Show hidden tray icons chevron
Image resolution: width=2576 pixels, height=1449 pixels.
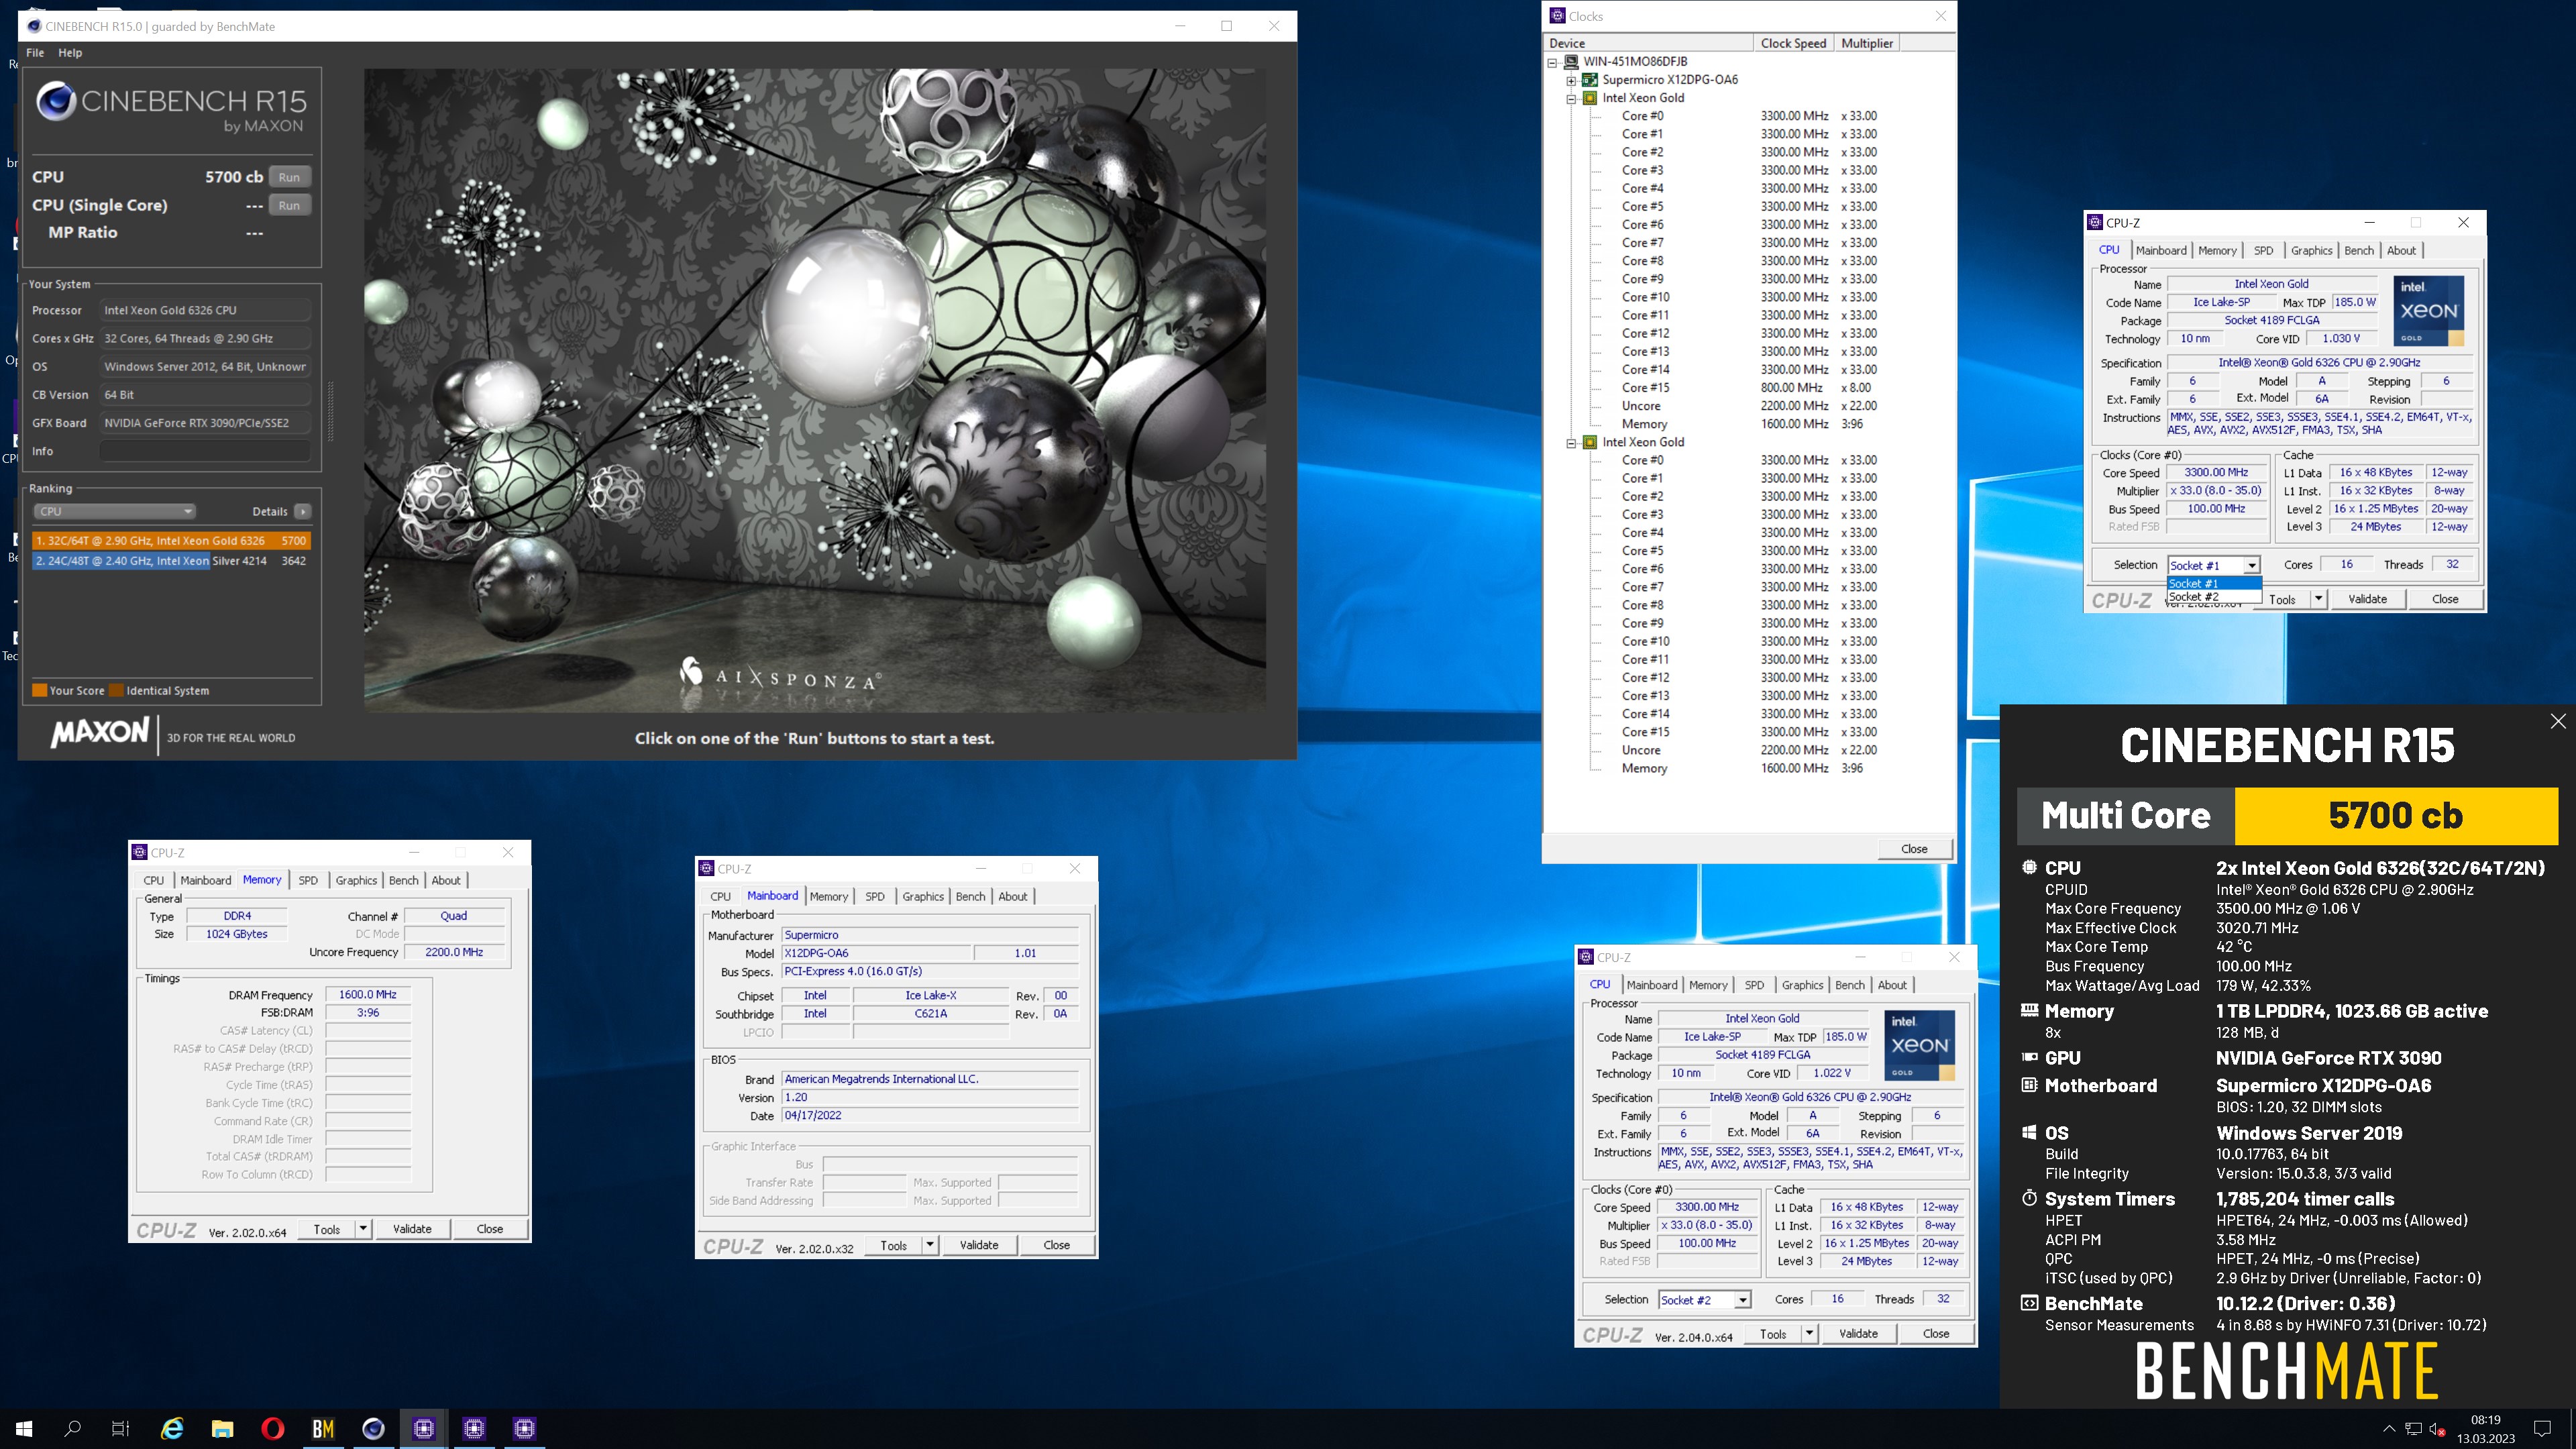(x=2389, y=1428)
